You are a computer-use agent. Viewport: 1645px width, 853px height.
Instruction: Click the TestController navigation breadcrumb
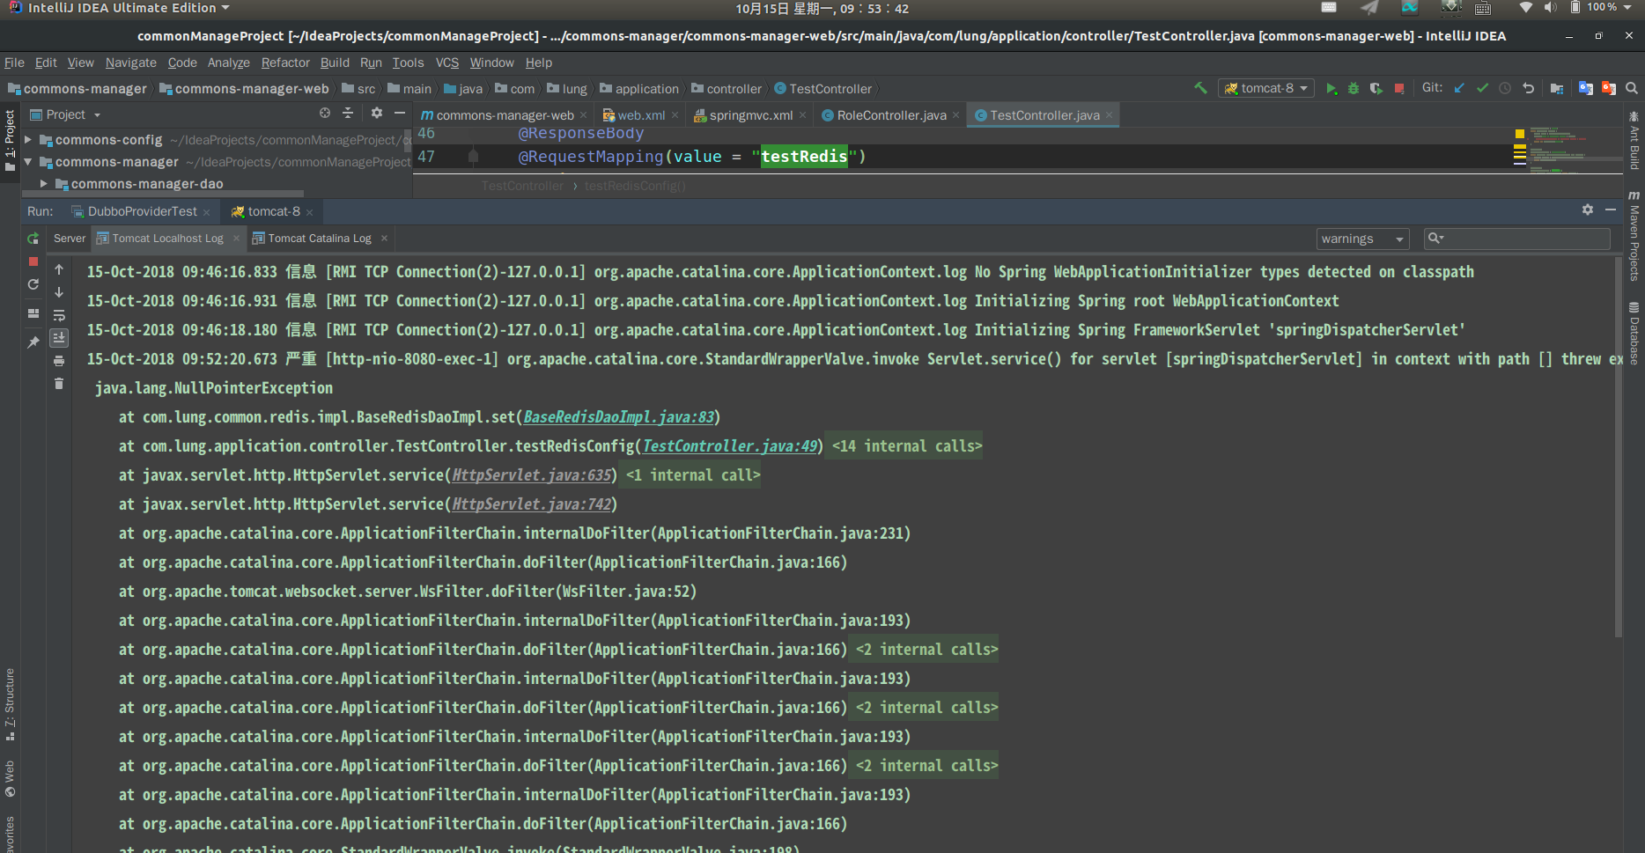pyautogui.click(x=822, y=89)
